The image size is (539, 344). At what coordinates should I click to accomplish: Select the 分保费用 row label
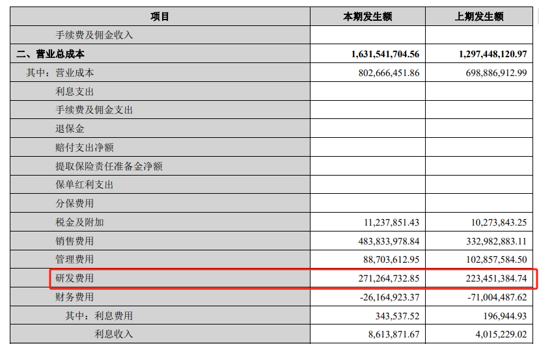pyautogui.click(x=75, y=204)
